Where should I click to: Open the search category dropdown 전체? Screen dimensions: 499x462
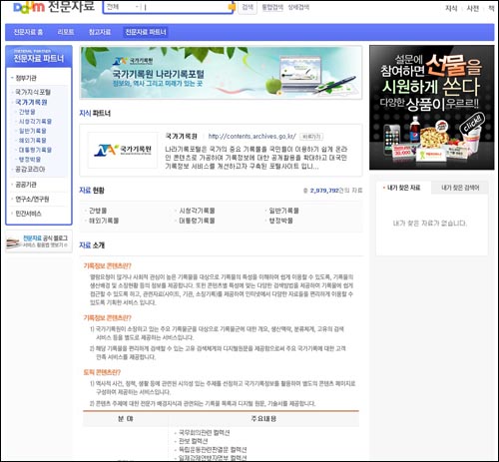(x=123, y=7)
